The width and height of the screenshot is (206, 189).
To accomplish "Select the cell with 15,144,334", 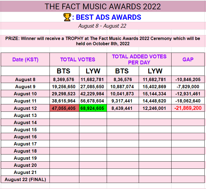I will (155, 94).
